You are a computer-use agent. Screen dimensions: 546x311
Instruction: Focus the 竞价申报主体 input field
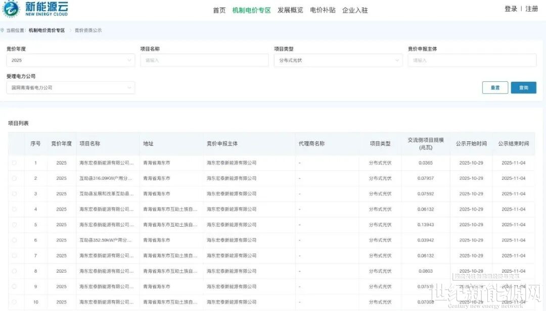click(x=472, y=61)
